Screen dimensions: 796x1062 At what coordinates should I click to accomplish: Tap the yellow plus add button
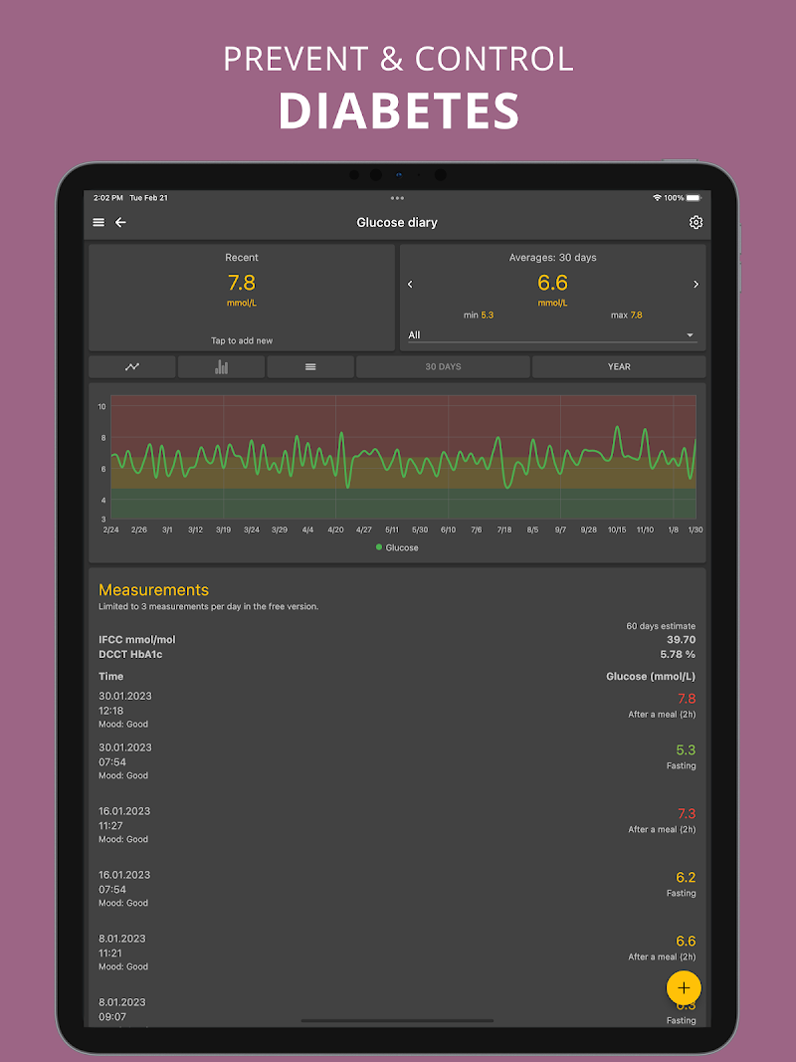click(x=684, y=987)
